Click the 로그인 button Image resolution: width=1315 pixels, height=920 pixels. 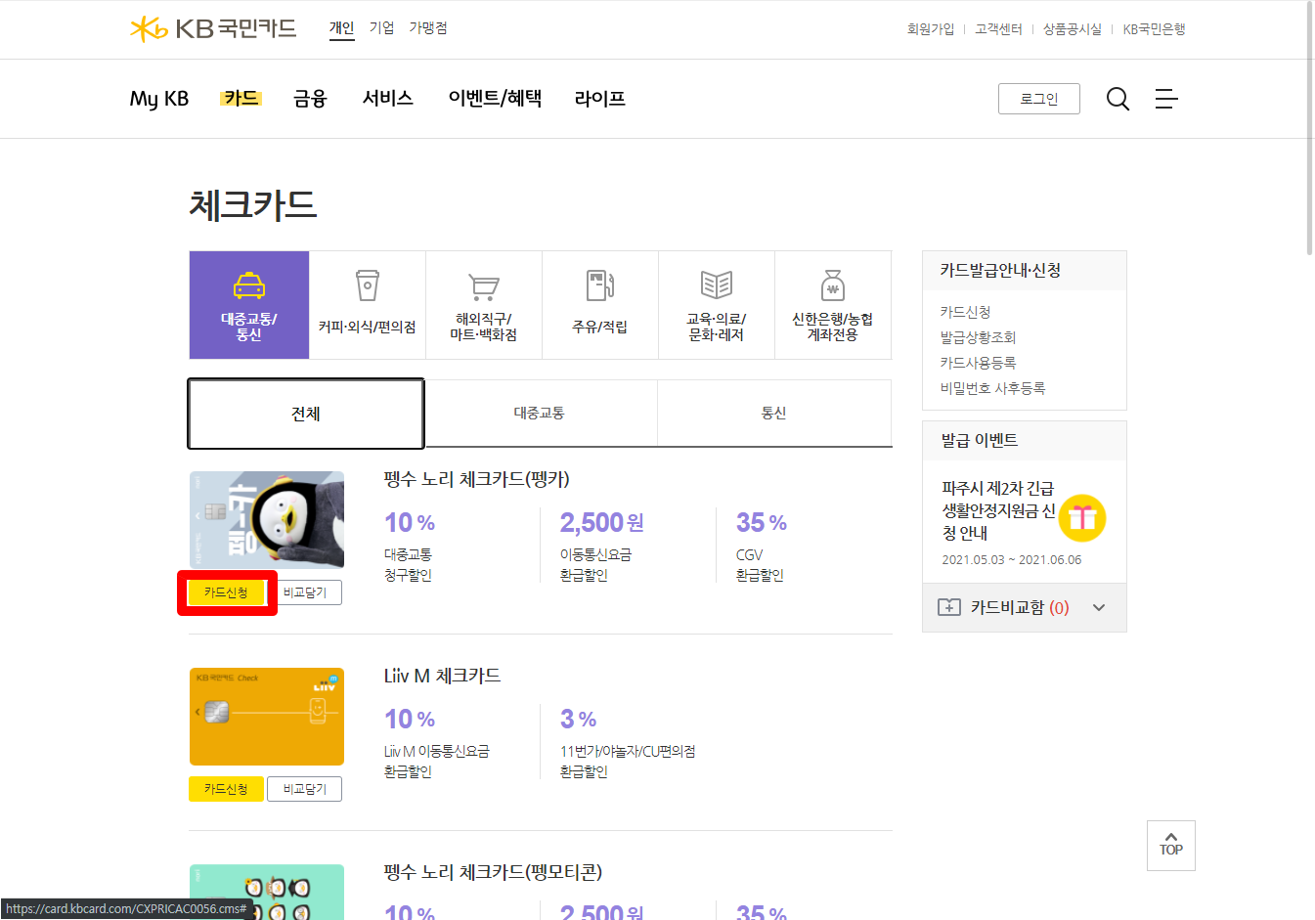tap(1039, 99)
